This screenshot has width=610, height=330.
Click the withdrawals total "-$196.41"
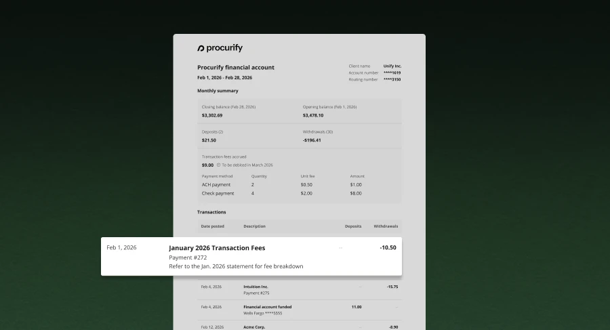coord(312,140)
